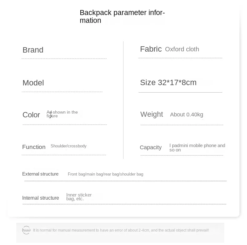
Task: Select the Brand label
Action: [33, 50]
